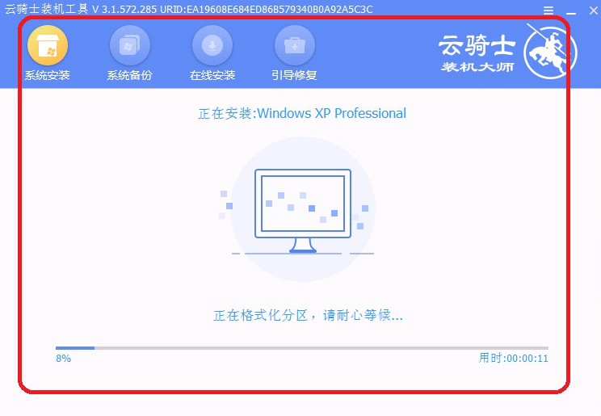This screenshot has width=601, height=416.
Task: Select the 系统安装 yellow icon
Action: 48,45
